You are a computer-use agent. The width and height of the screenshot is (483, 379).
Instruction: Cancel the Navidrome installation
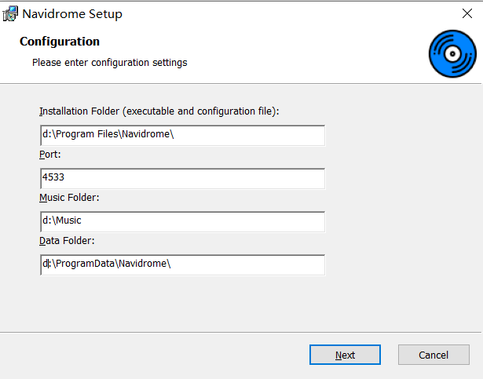(x=434, y=355)
